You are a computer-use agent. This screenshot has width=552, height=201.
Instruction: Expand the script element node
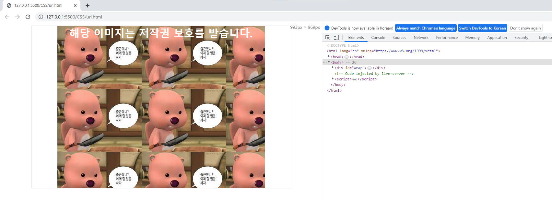click(333, 79)
